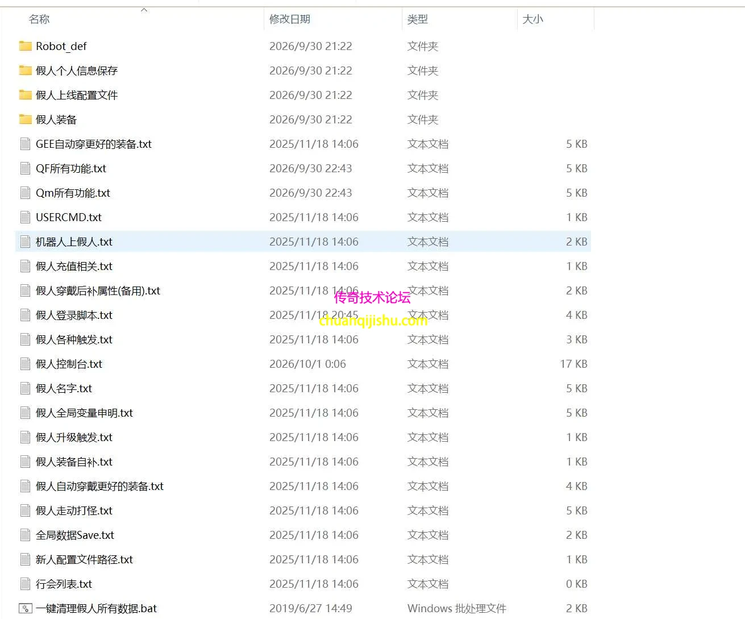
Task: Click the 行会列表.txt document icon
Action: coord(25,584)
